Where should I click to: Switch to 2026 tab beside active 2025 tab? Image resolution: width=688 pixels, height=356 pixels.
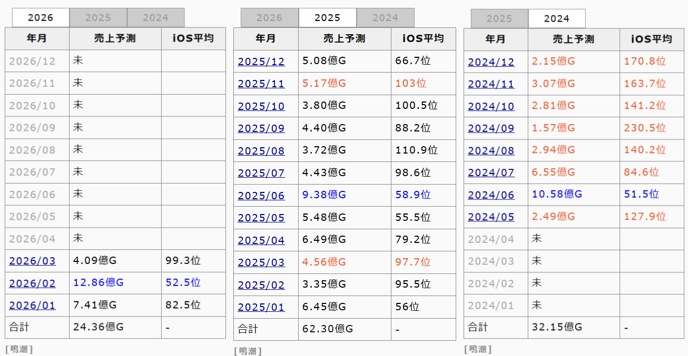click(x=269, y=18)
